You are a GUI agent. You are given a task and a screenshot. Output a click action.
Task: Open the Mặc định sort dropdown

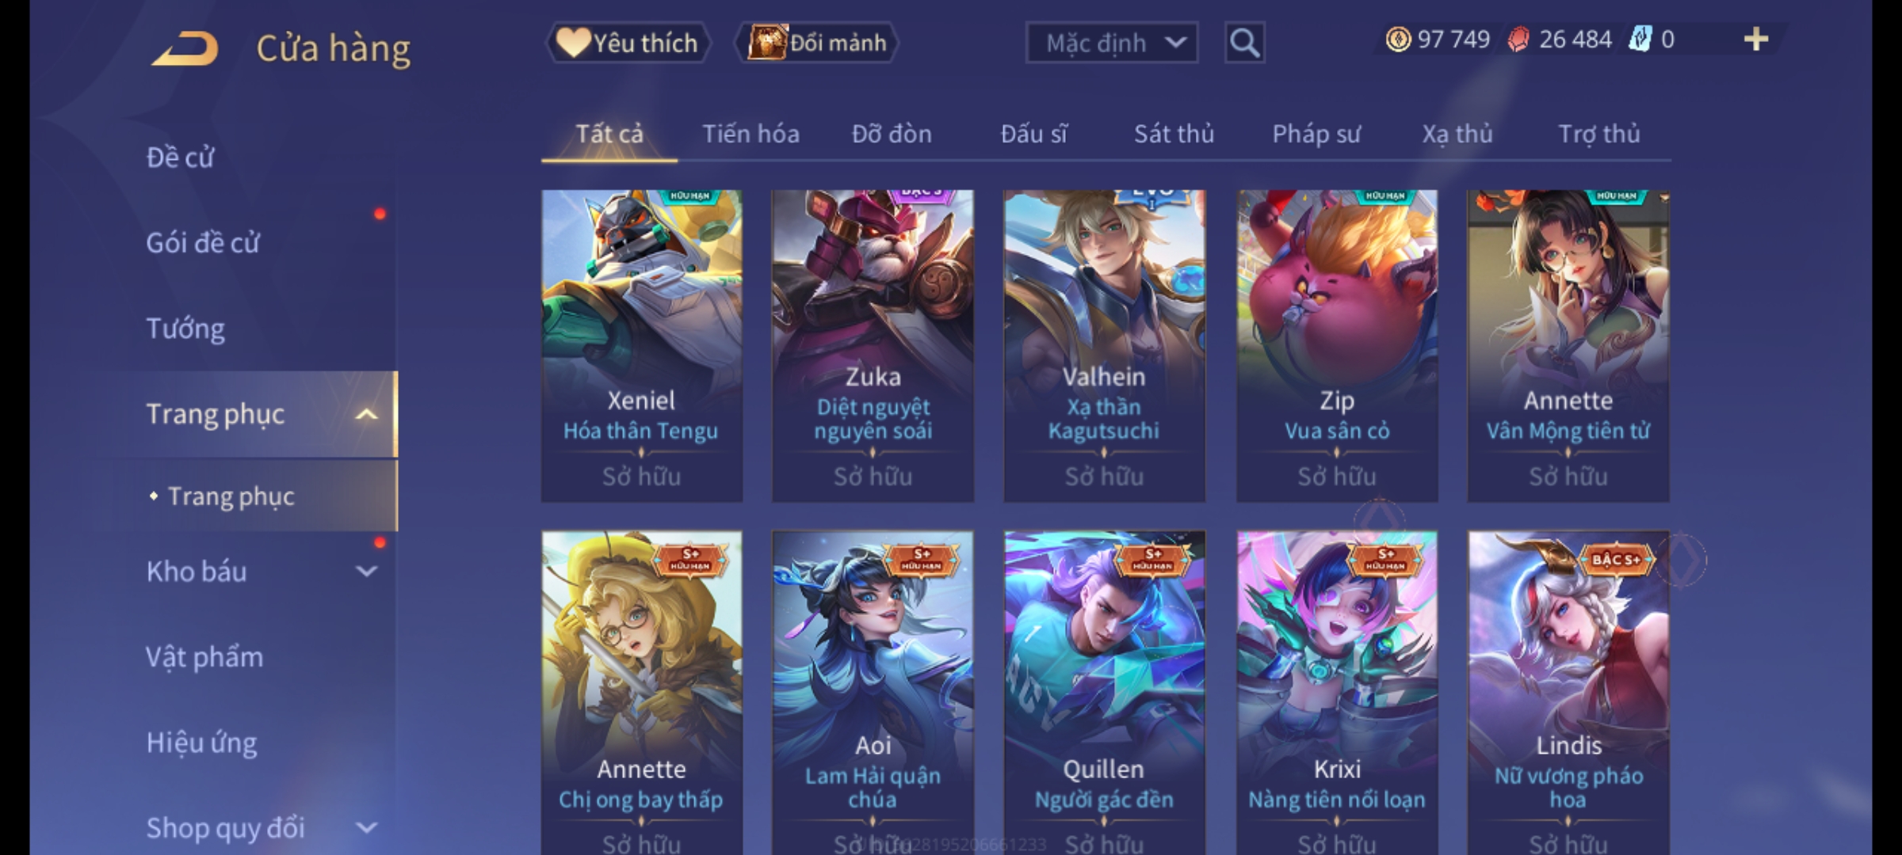[1112, 43]
